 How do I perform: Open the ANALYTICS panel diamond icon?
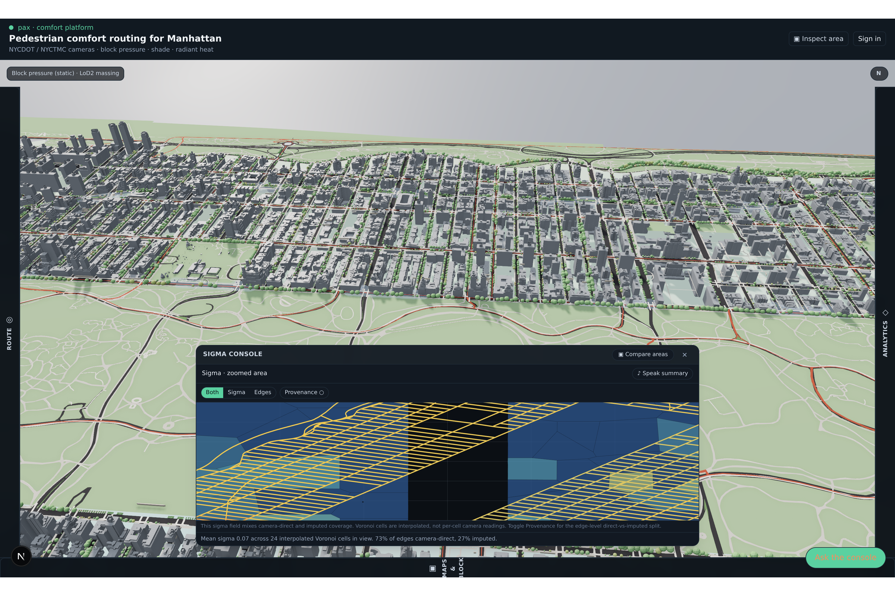coord(885,313)
